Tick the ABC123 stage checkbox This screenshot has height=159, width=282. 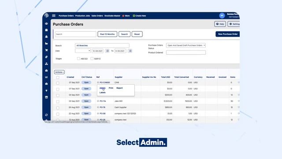[78, 59]
